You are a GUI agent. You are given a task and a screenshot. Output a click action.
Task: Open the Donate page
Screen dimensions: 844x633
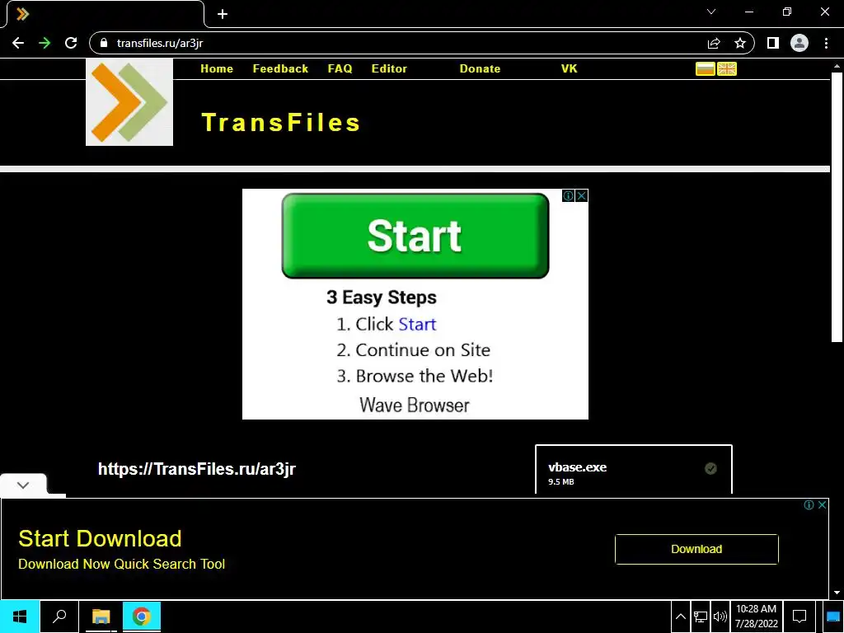pyautogui.click(x=481, y=69)
